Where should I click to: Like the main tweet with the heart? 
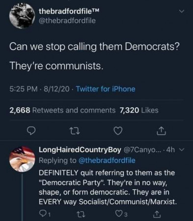pos(118,131)
